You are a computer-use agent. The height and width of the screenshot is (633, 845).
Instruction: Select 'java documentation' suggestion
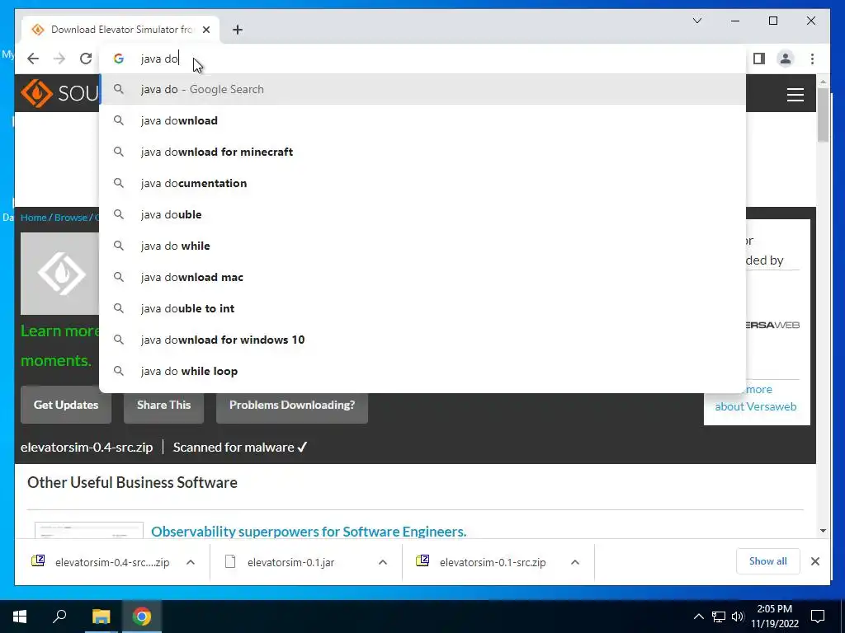(422, 183)
